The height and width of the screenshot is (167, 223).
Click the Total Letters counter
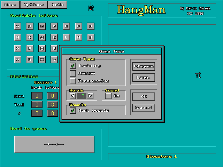click(53, 105)
